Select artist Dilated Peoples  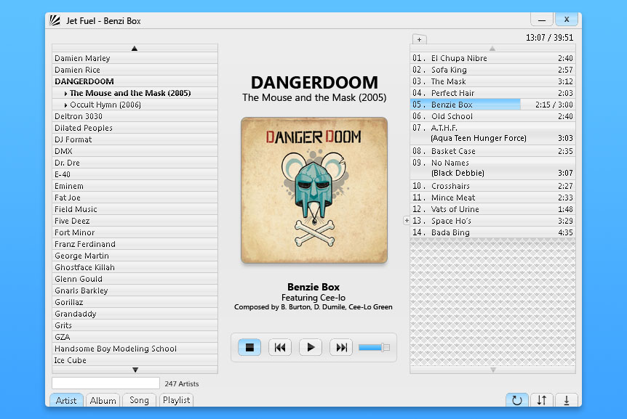135,128
